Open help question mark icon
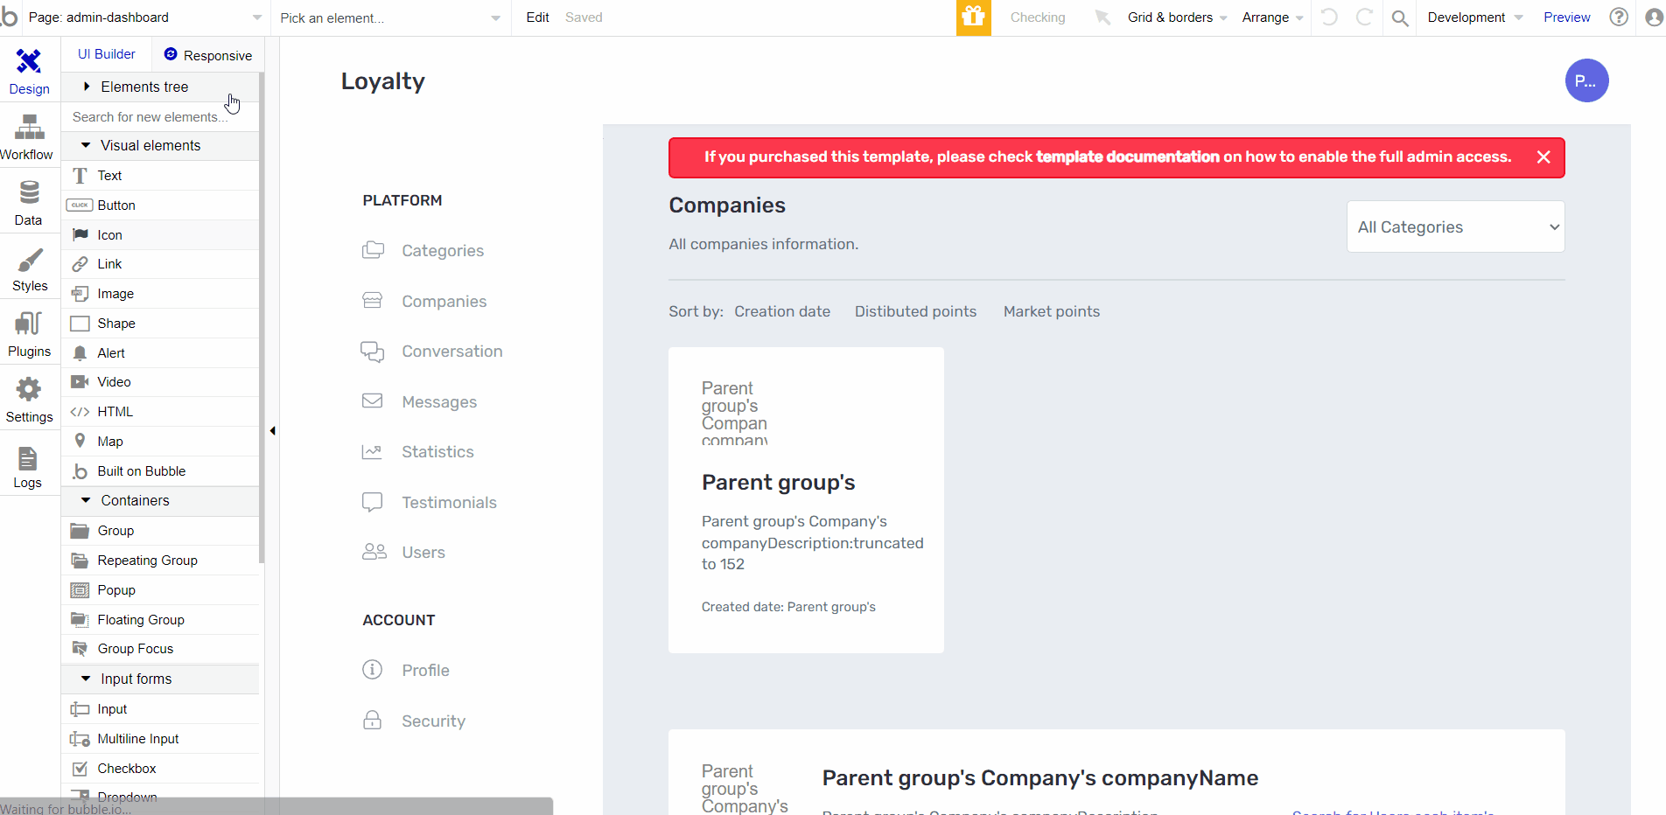 coord(1619,17)
